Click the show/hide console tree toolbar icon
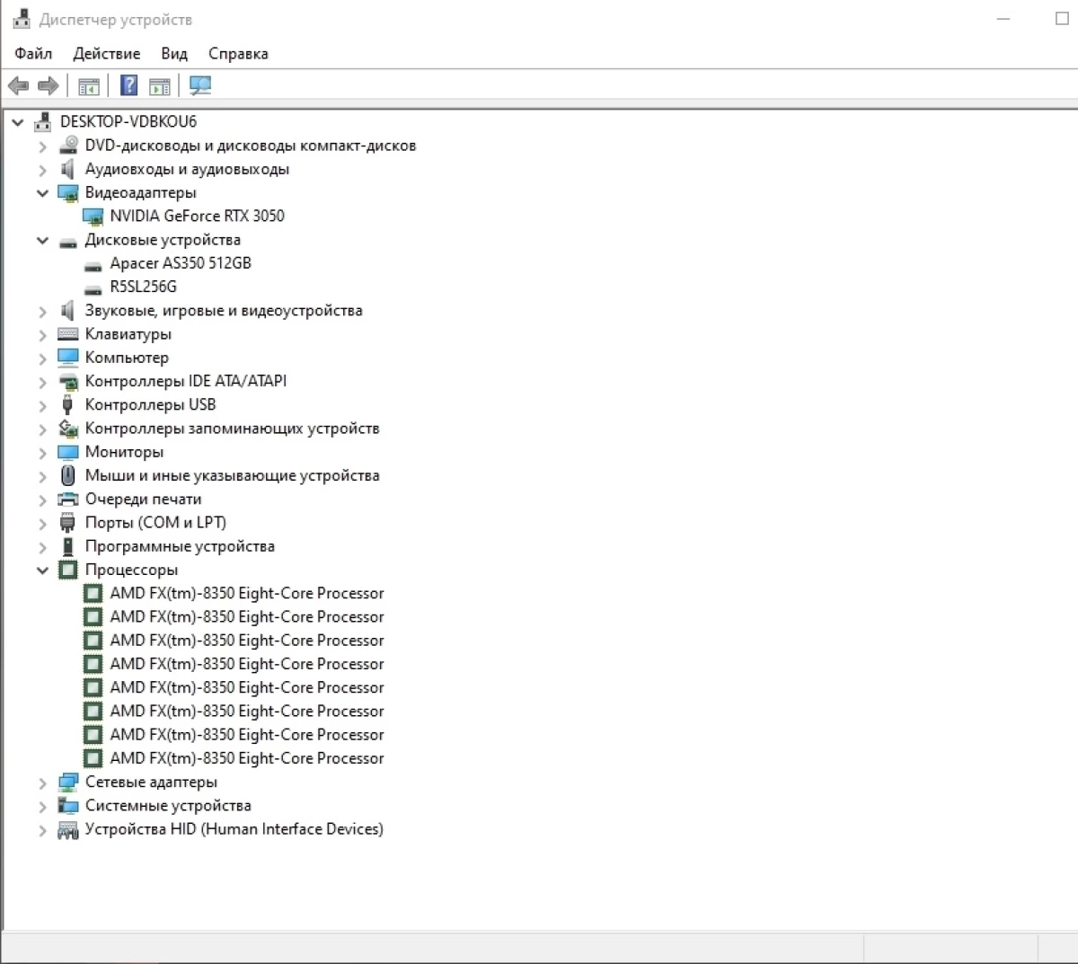Image resolution: width=1078 pixels, height=964 pixels. tap(88, 86)
